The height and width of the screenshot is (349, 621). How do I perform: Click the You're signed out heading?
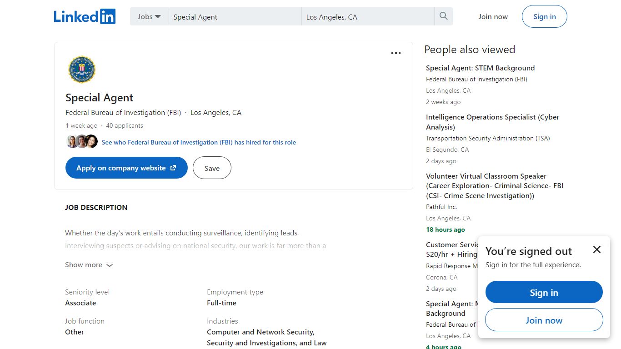click(529, 251)
